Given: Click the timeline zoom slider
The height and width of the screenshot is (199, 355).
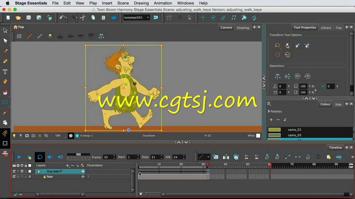Looking at the screenshot, I should click(153, 194).
